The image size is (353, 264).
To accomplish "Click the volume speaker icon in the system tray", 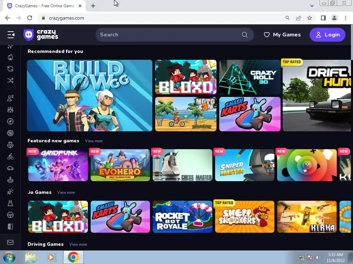I will pos(318,257).
